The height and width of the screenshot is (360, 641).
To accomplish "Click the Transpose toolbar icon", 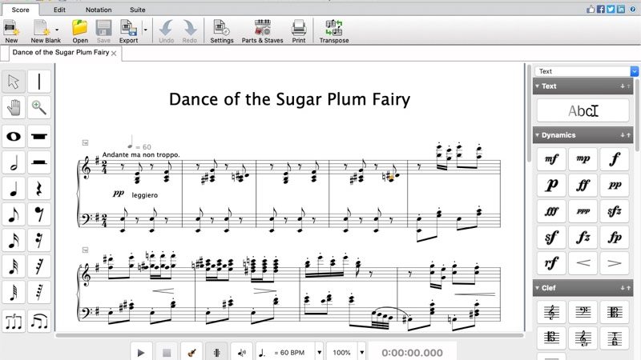I will (x=334, y=31).
